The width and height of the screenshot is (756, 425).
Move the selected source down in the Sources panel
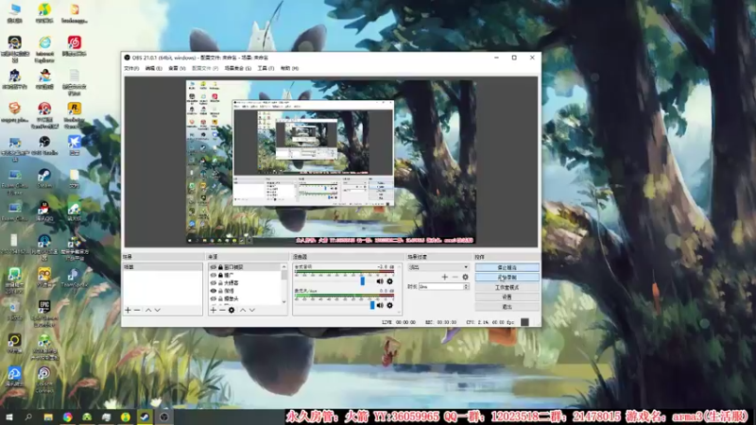[252, 310]
